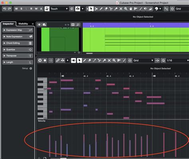
Task: Click the Undo arrow button
Action: click(5, 9)
